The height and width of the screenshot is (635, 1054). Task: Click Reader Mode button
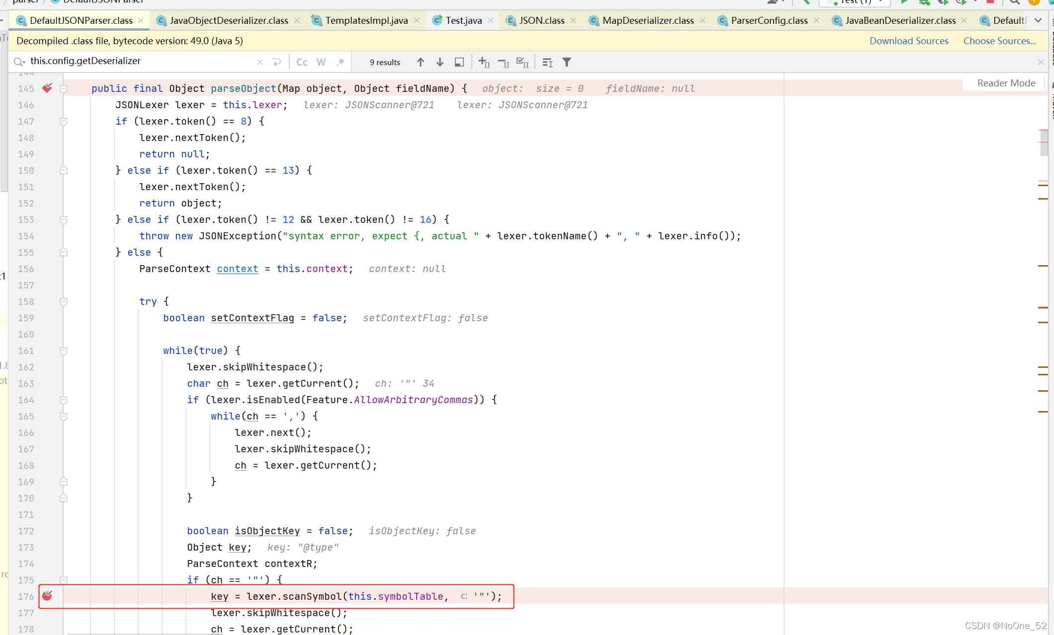click(1006, 83)
